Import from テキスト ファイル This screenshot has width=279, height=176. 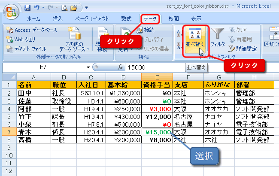coord(26,49)
